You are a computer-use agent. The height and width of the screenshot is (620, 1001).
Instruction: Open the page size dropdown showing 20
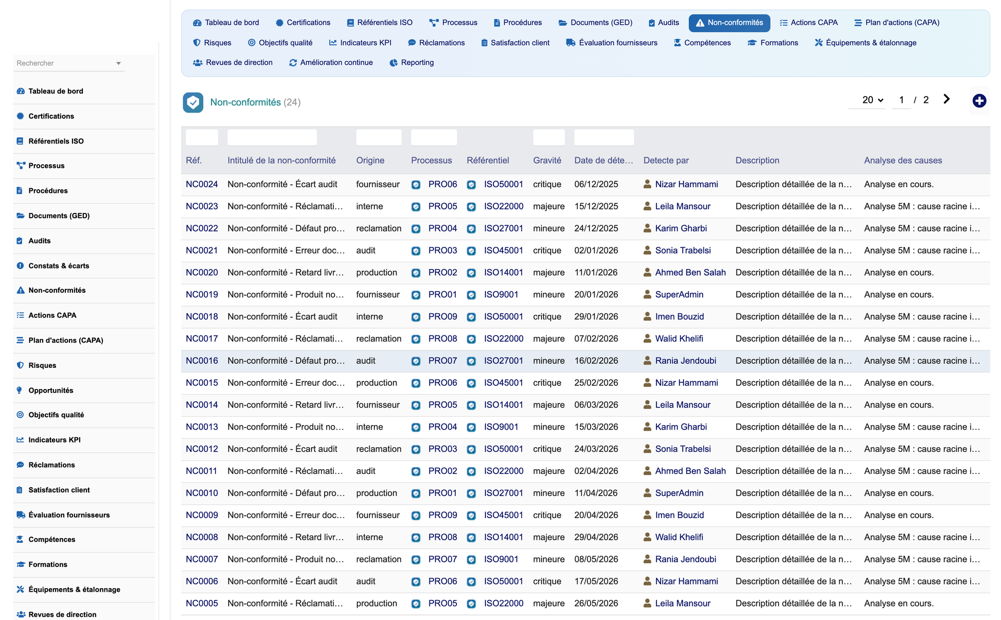click(872, 100)
